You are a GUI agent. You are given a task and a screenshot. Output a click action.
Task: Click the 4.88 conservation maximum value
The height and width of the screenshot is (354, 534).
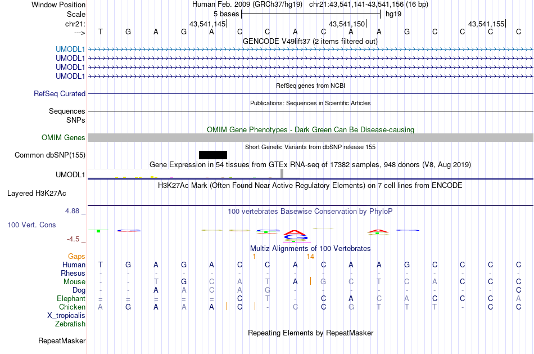pos(72,211)
